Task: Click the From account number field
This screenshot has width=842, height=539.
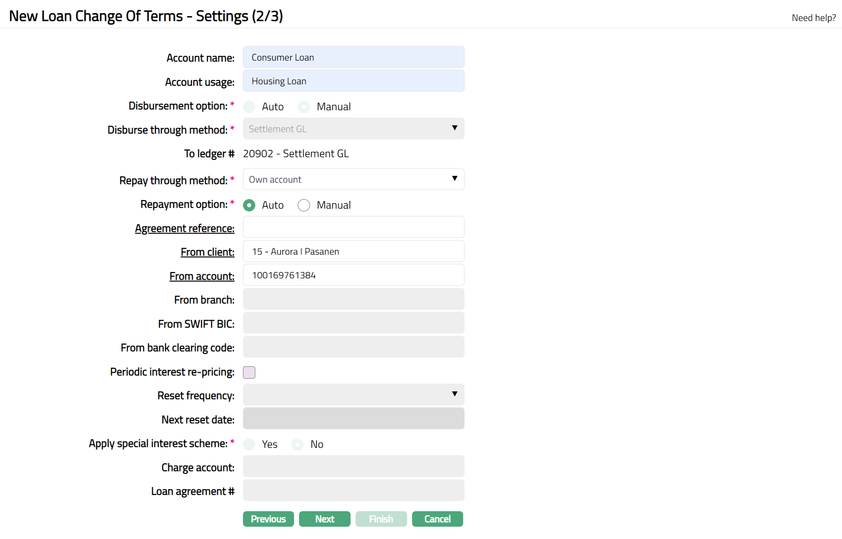Action: 353,275
